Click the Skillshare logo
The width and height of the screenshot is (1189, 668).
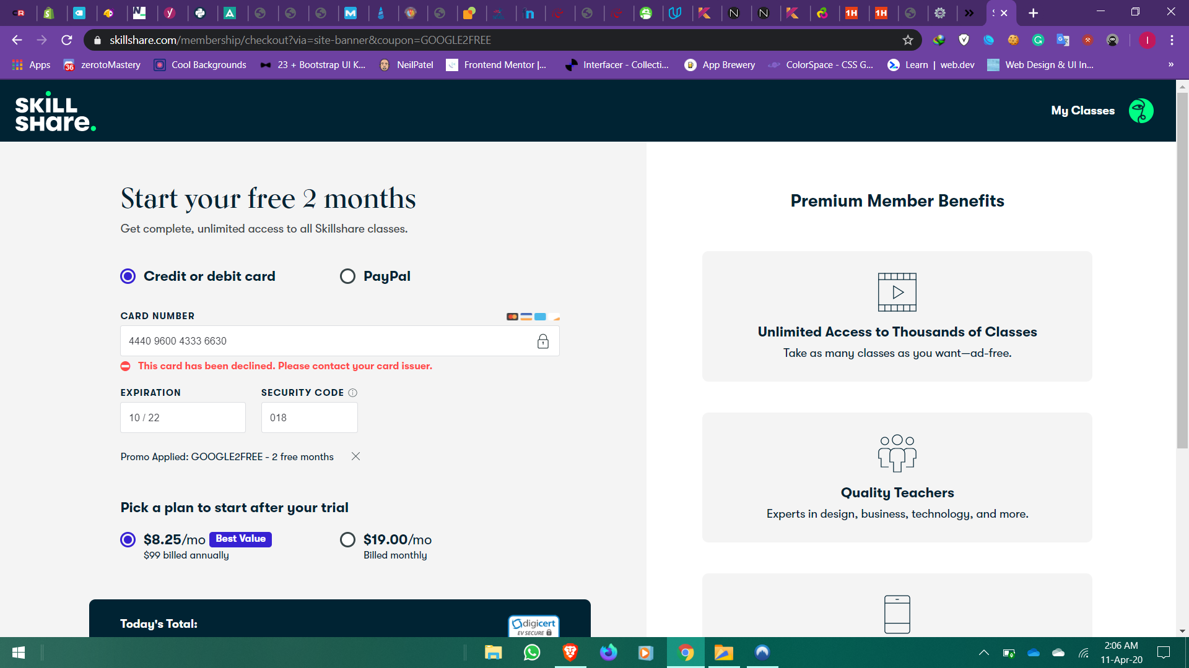coord(56,112)
